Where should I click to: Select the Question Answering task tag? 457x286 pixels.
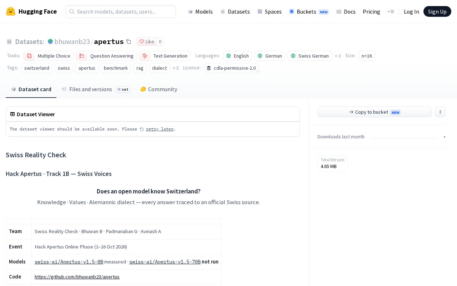click(106, 56)
